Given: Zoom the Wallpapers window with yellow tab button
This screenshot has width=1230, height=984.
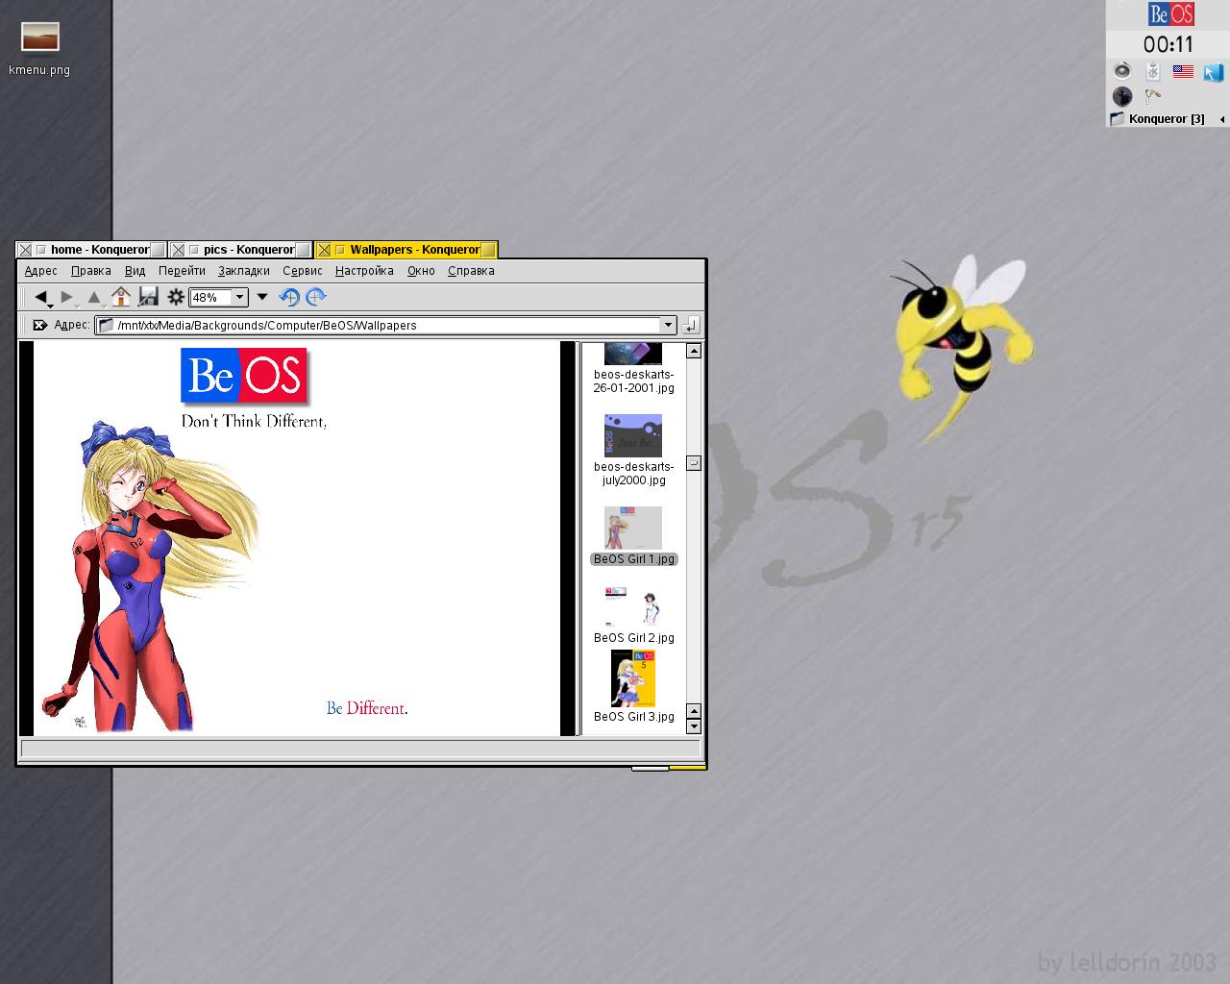Looking at the screenshot, I should (488, 250).
